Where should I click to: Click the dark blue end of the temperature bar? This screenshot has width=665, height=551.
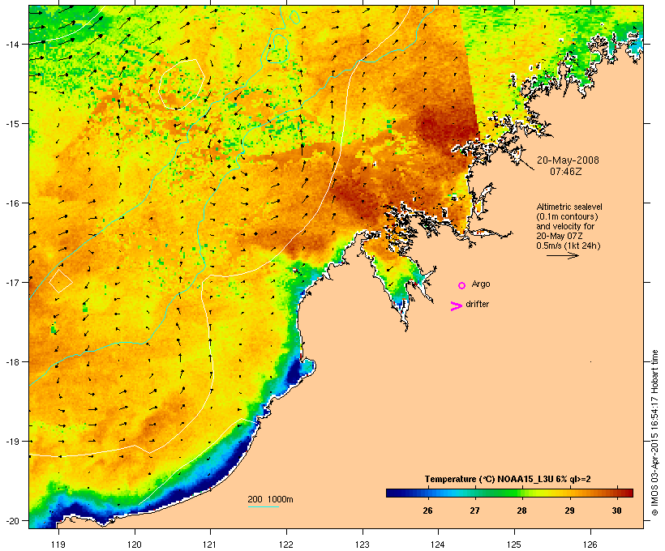[393, 493]
